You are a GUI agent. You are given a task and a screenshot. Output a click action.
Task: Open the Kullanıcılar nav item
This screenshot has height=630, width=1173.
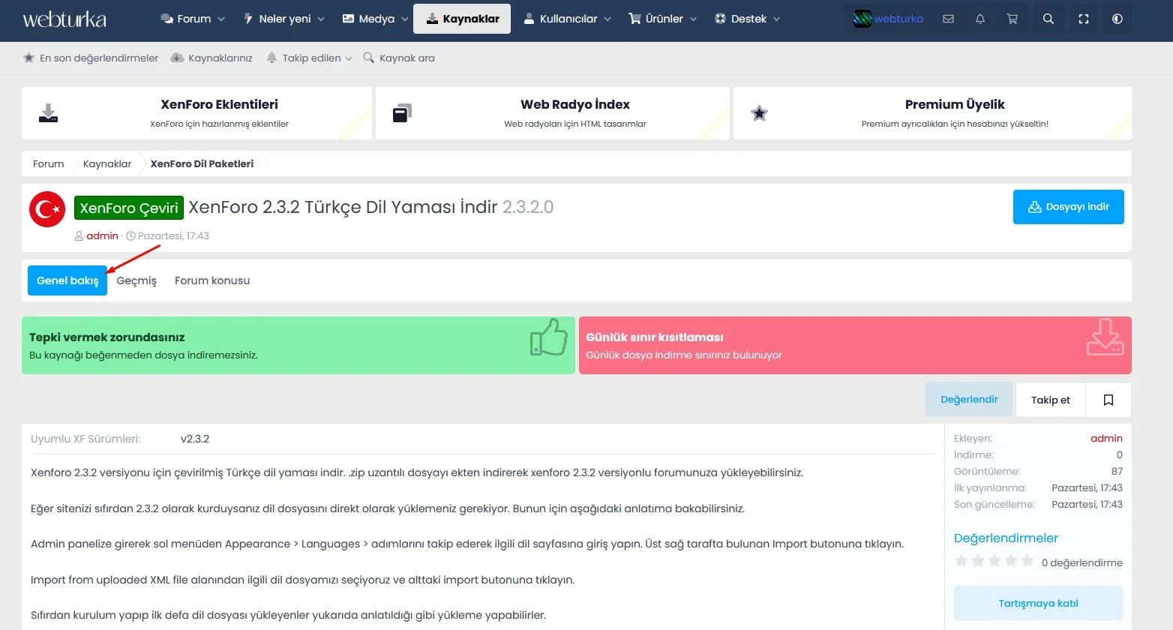[x=560, y=19]
